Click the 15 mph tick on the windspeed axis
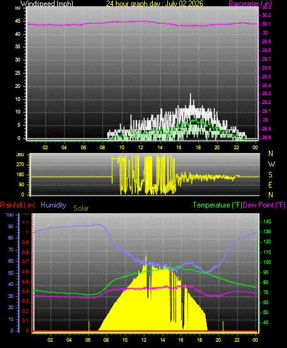 (x=18, y=99)
